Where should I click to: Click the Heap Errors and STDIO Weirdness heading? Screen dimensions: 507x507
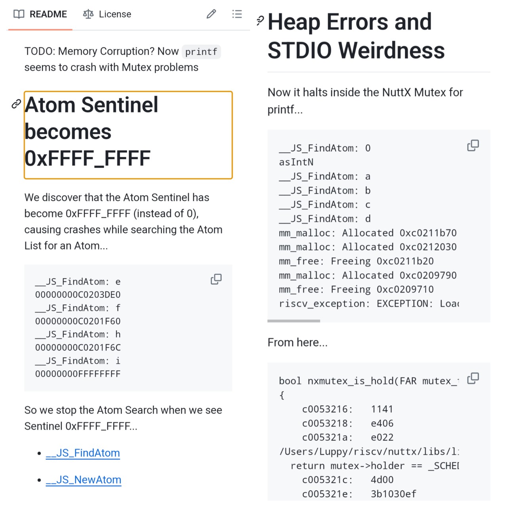pos(356,36)
